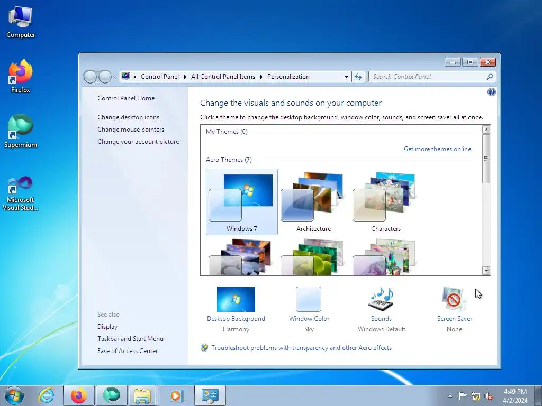The height and width of the screenshot is (406, 542).
Task: Click the search magnifier icon
Action: pyautogui.click(x=490, y=77)
